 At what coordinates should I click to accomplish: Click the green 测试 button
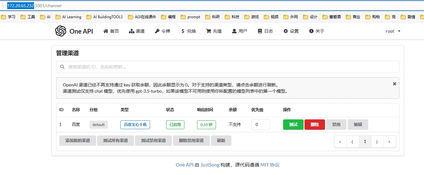tap(293, 124)
